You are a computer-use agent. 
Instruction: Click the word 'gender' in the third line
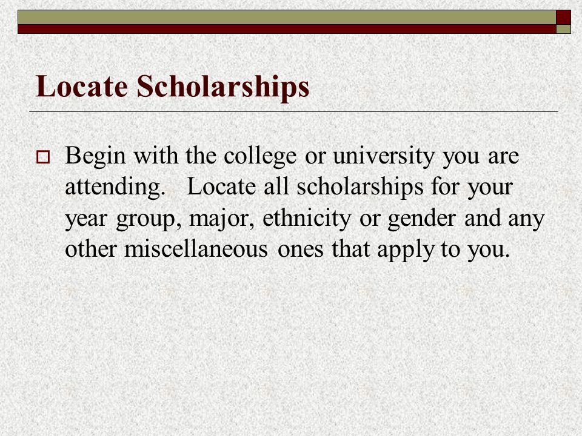point(422,219)
